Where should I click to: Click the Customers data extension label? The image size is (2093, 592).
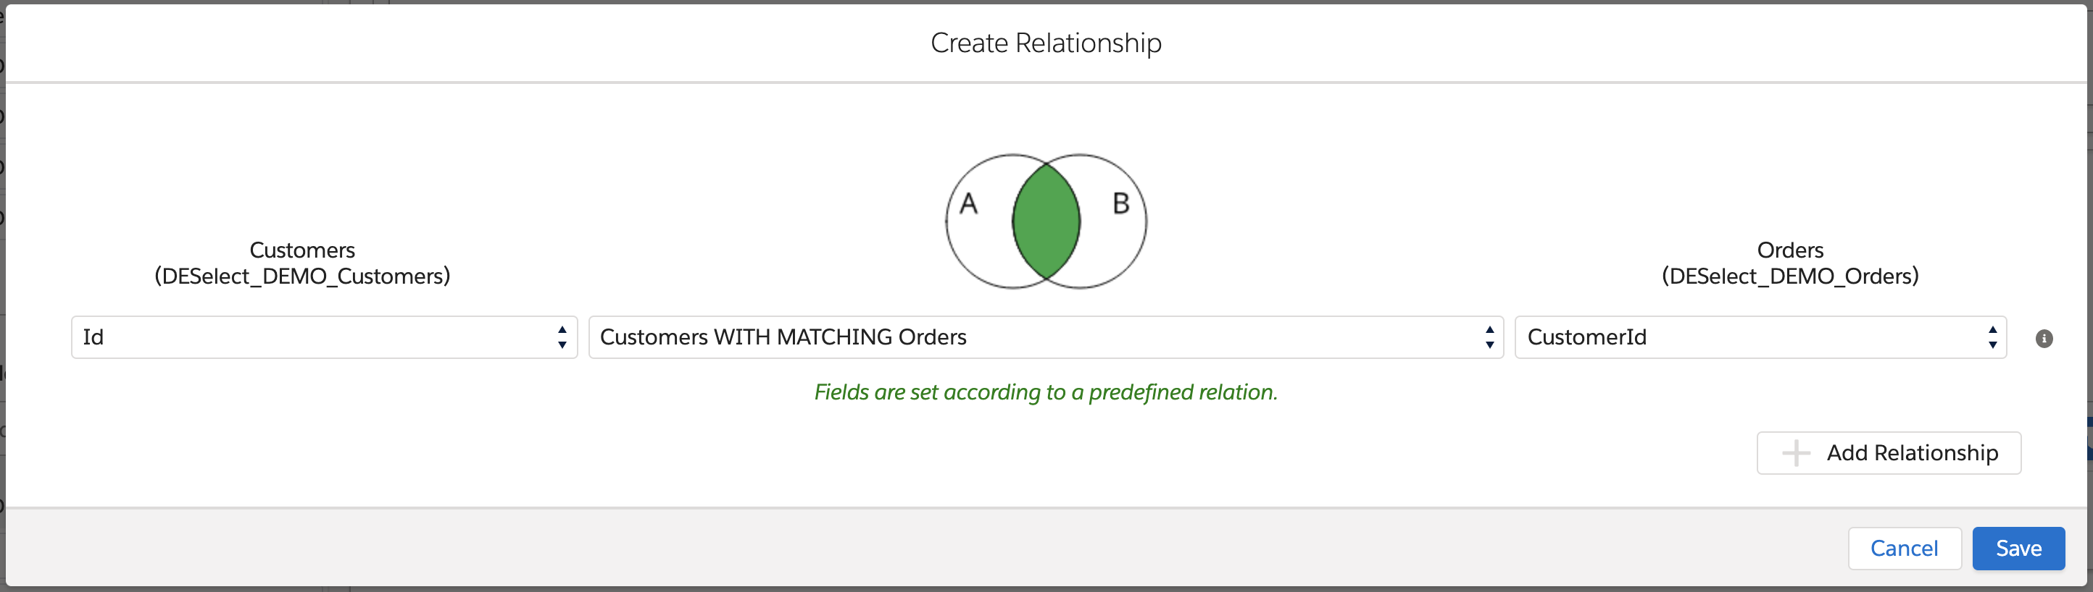[x=301, y=250]
